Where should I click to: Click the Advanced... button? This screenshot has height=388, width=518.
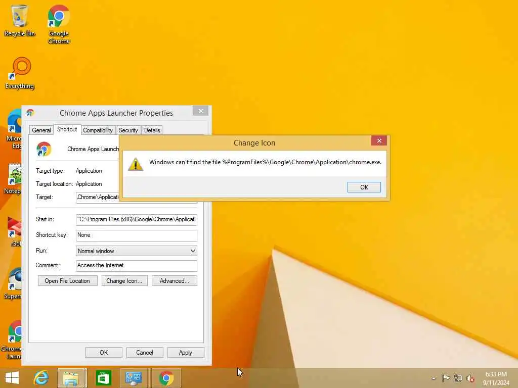[175, 281]
